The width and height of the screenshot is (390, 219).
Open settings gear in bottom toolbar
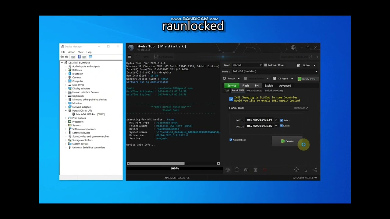pyautogui.click(x=296, y=170)
